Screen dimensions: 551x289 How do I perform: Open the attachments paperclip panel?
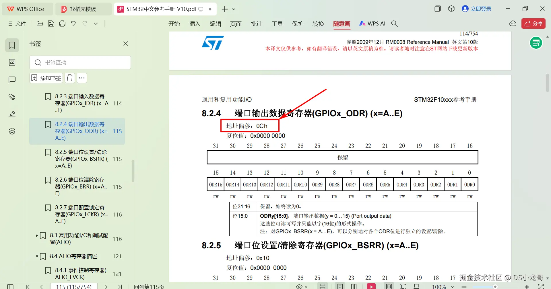click(x=12, y=97)
